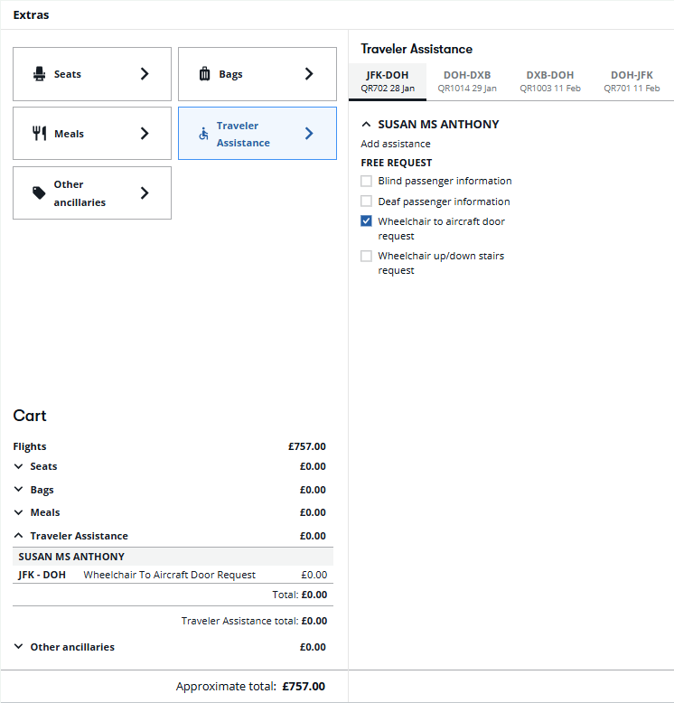Check Deaf passenger information option

point(366,202)
